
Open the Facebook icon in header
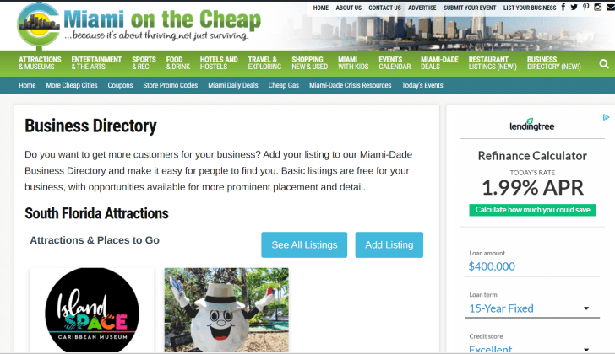563,7
